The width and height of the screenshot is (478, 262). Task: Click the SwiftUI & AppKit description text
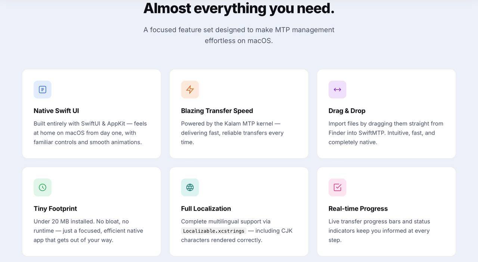(x=90, y=133)
